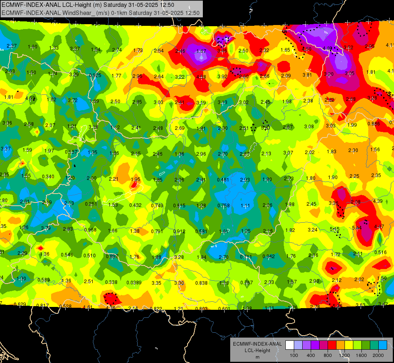Click the wind shear value 0.897
This screenshot has width=394, height=363.
(x=112, y=257)
